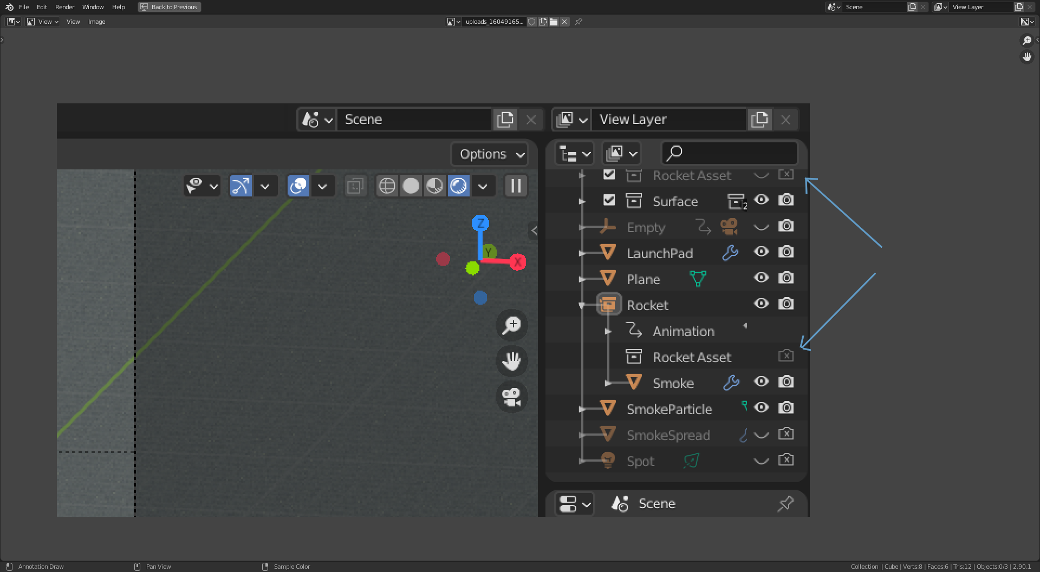1040x572 pixels.
Task: Click the Plane row eye icon in displayed image
Action: [x=761, y=278]
